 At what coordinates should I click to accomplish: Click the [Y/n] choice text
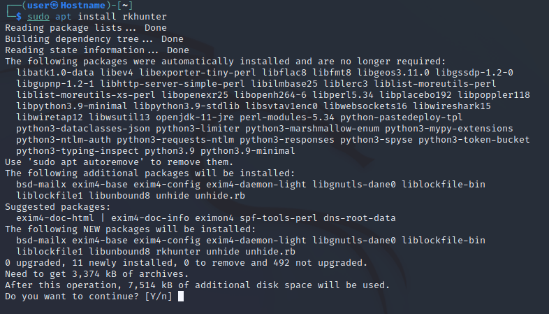[x=159, y=297]
